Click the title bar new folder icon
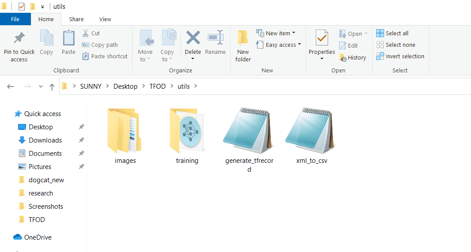This screenshot has height=252, width=471. pos(33,6)
